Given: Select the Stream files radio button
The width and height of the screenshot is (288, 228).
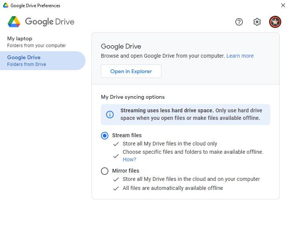Looking at the screenshot, I should pos(105,136).
